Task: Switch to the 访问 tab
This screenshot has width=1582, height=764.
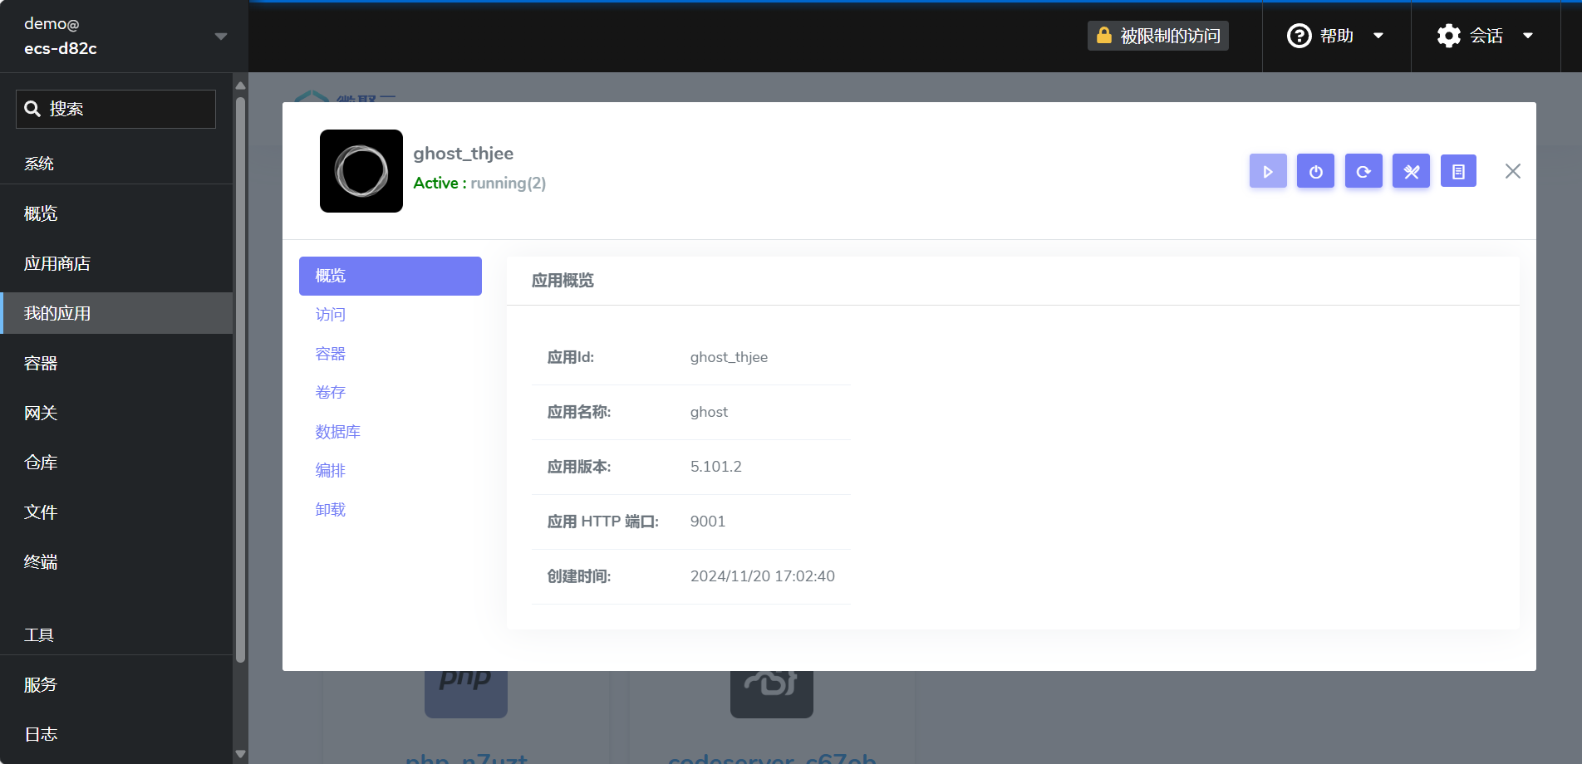Action: click(330, 314)
